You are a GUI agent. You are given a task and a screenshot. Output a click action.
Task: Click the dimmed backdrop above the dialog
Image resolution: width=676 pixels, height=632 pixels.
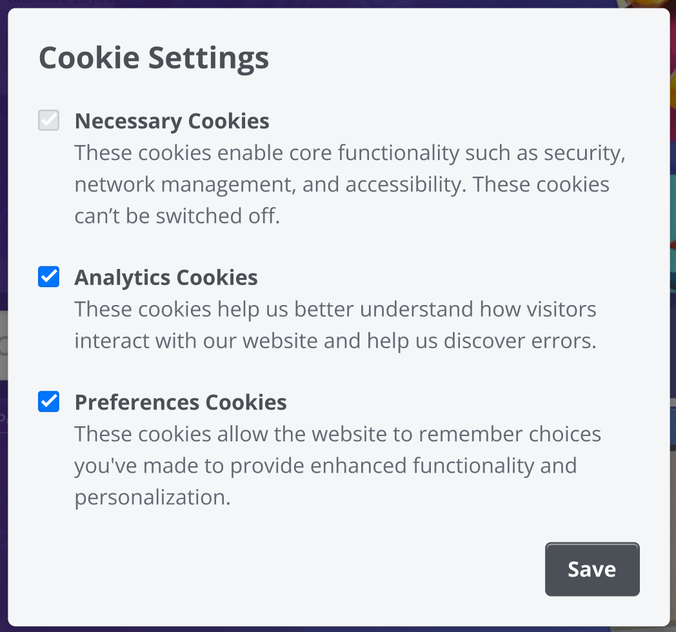pyautogui.click(x=323, y=3)
